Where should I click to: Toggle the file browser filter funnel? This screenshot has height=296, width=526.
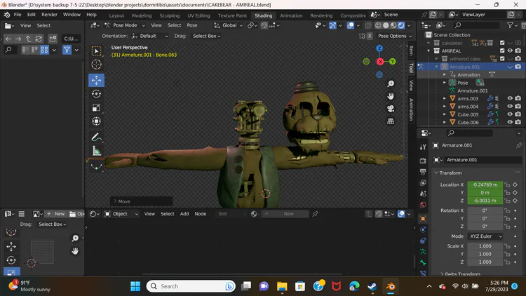[x=67, y=50]
